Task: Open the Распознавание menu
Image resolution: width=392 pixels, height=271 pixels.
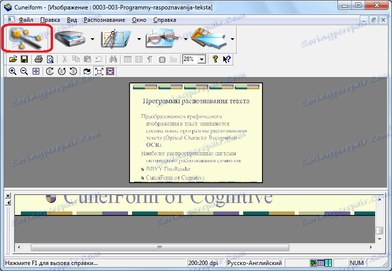Action: [x=105, y=20]
